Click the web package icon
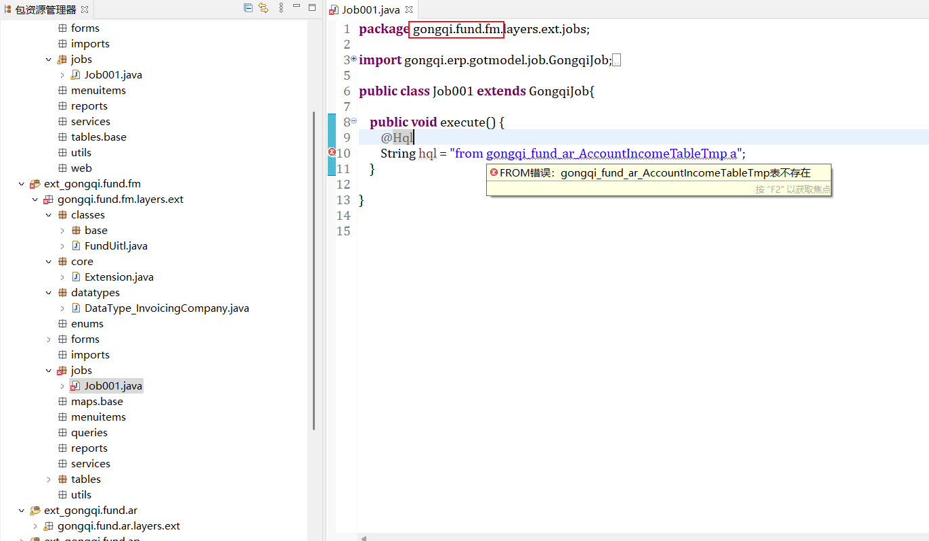The height and width of the screenshot is (541, 929). point(62,168)
